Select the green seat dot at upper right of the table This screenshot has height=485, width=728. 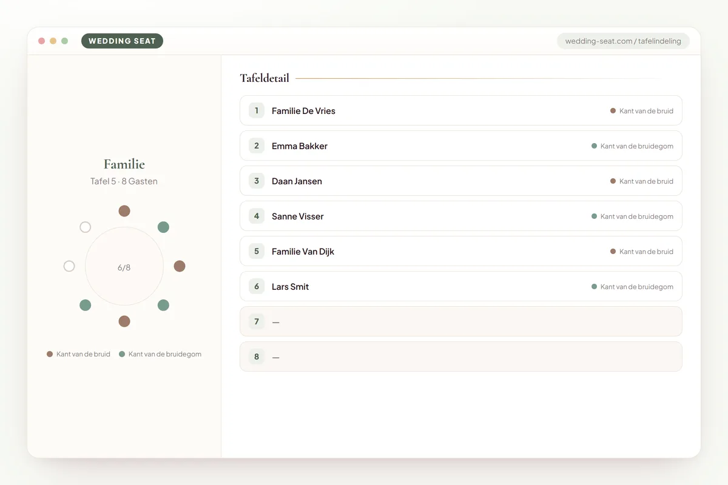pos(163,227)
